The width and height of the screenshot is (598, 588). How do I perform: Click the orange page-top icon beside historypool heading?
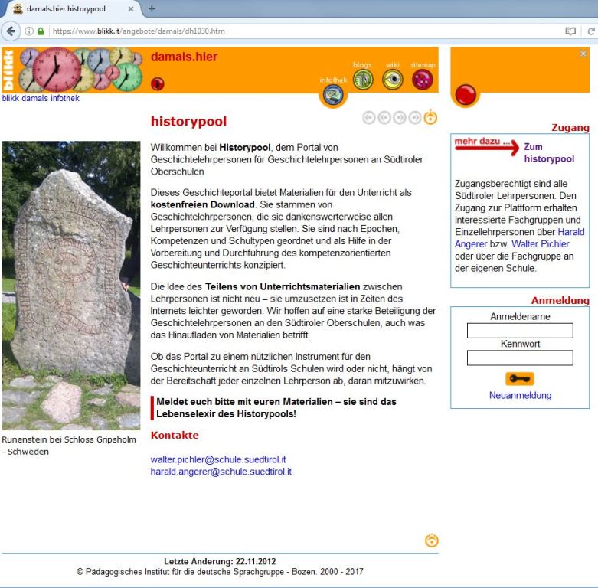tap(431, 117)
